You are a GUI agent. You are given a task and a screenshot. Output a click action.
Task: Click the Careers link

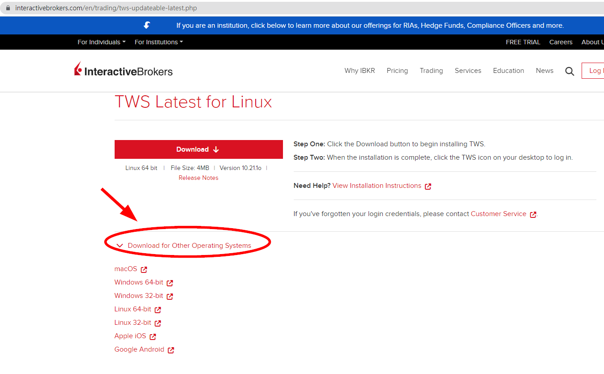[561, 42]
